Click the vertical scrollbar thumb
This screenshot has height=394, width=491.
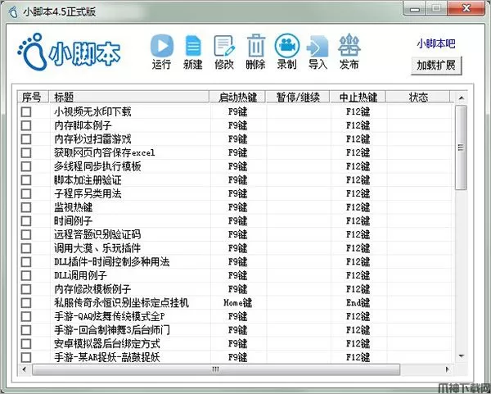[461, 147]
